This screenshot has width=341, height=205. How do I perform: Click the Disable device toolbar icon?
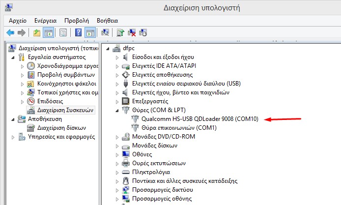pyautogui.click(x=143, y=32)
